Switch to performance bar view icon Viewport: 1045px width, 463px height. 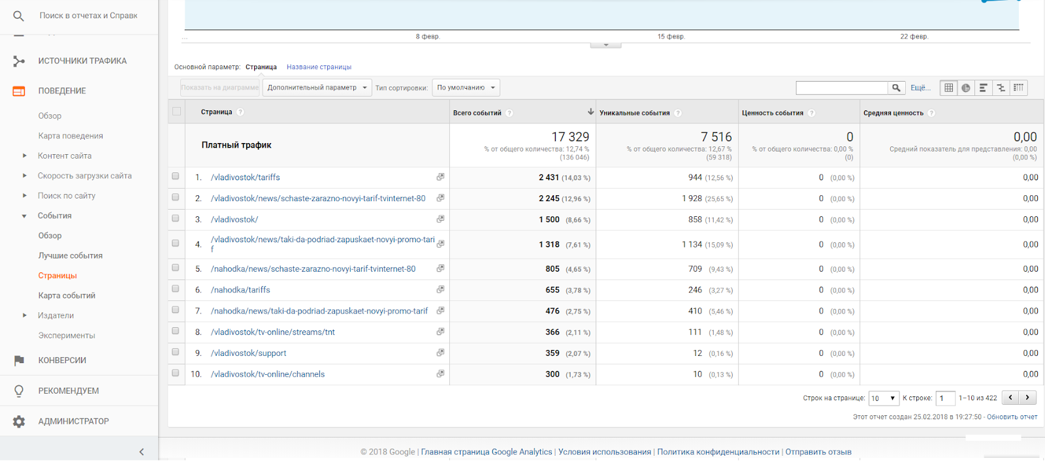point(983,88)
